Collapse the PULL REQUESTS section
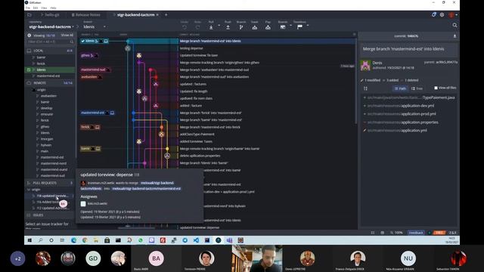This screenshot has width=484, height=272. click(50, 183)
